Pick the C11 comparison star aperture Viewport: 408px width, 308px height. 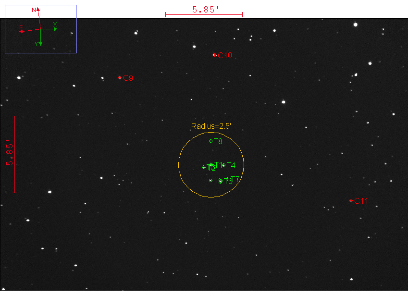point(351,200)
